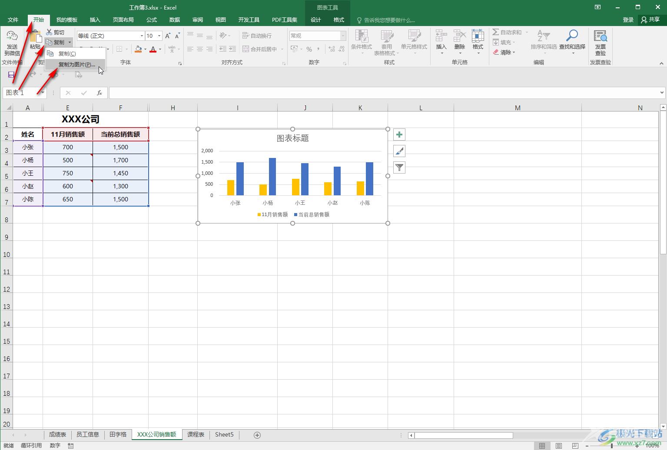Open the chart Design (设计) tab
The width and height of the screenshot is (667, 450).
click(316, 20)
